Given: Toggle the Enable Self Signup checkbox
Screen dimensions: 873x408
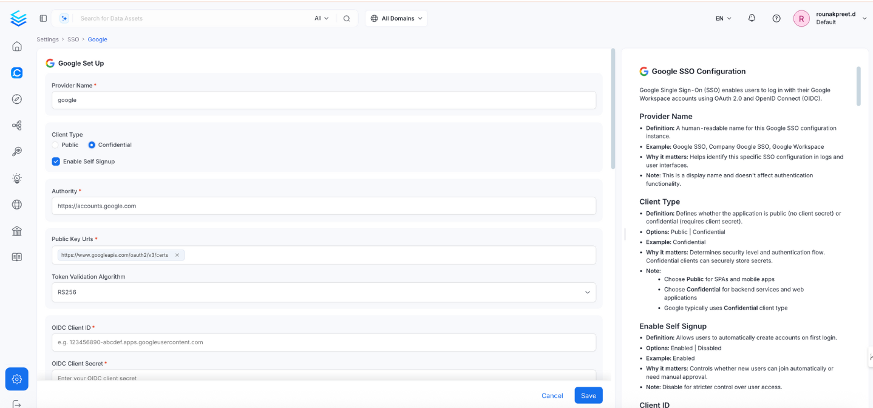Looking at the screenshot, I should point(56,161).
